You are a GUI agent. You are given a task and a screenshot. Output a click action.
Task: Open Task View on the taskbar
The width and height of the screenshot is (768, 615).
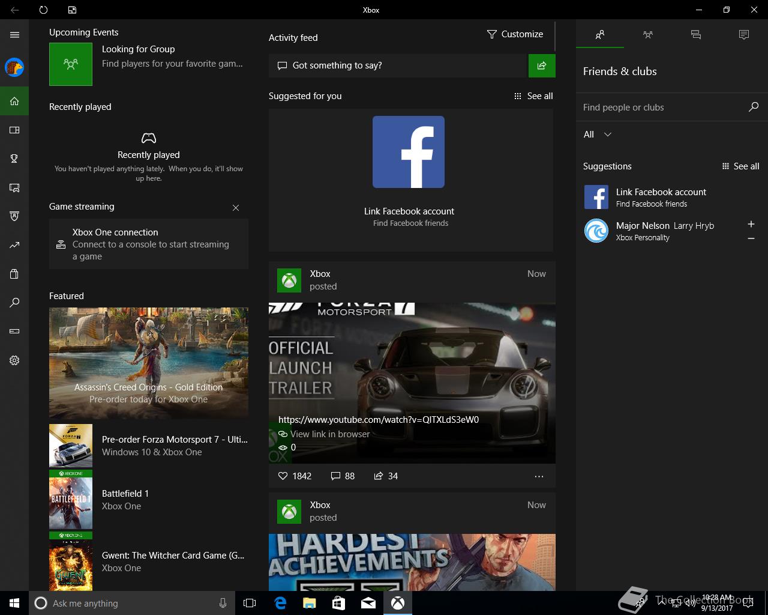250,603
